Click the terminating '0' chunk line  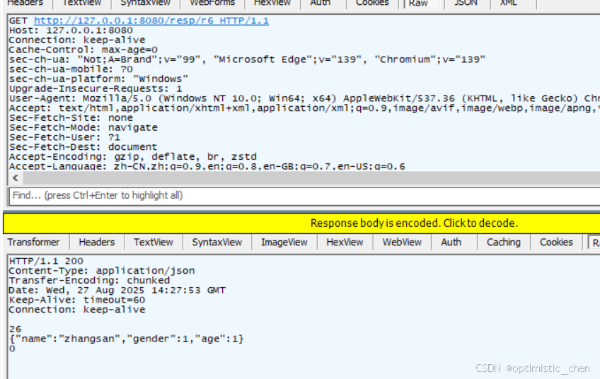(12, 349)
